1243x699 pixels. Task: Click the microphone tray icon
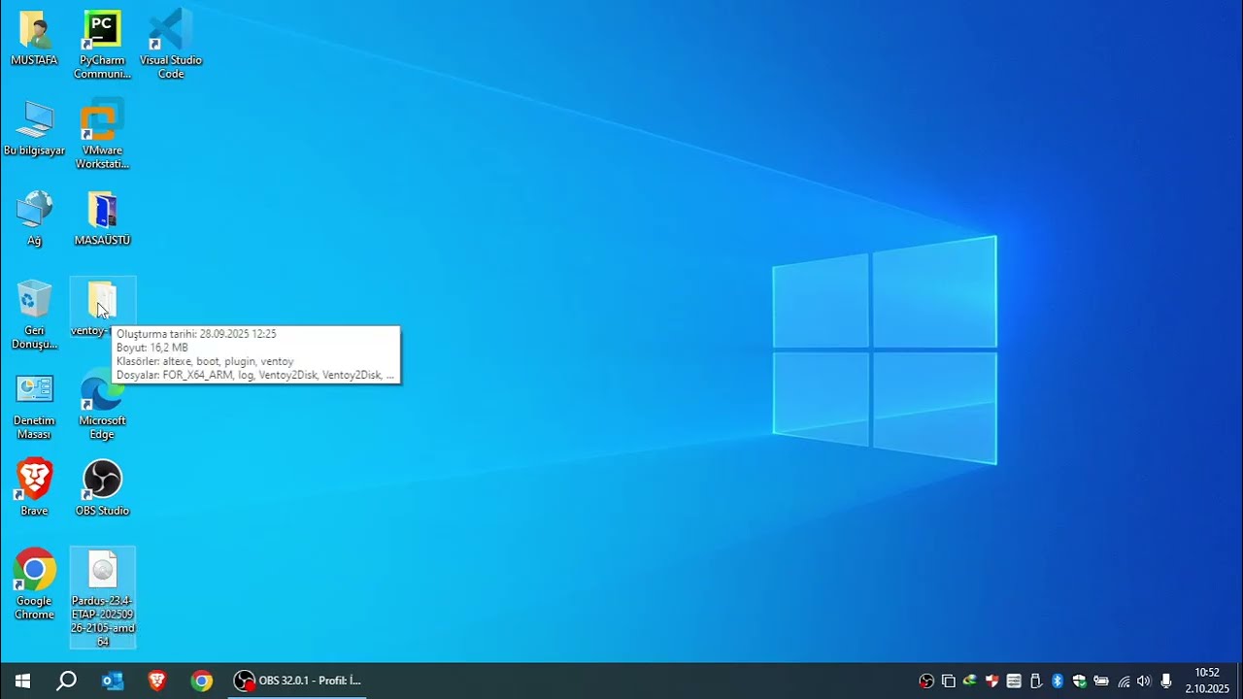1166,682
